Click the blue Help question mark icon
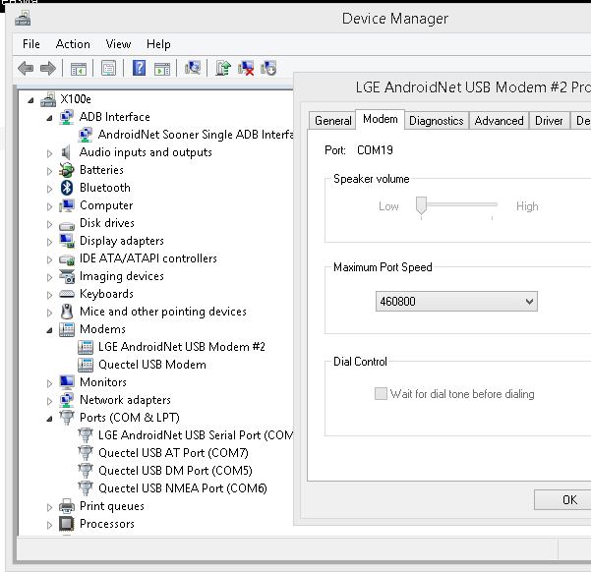Image resolution: width=591 pixels, height=572 pixels. [140, 68]
